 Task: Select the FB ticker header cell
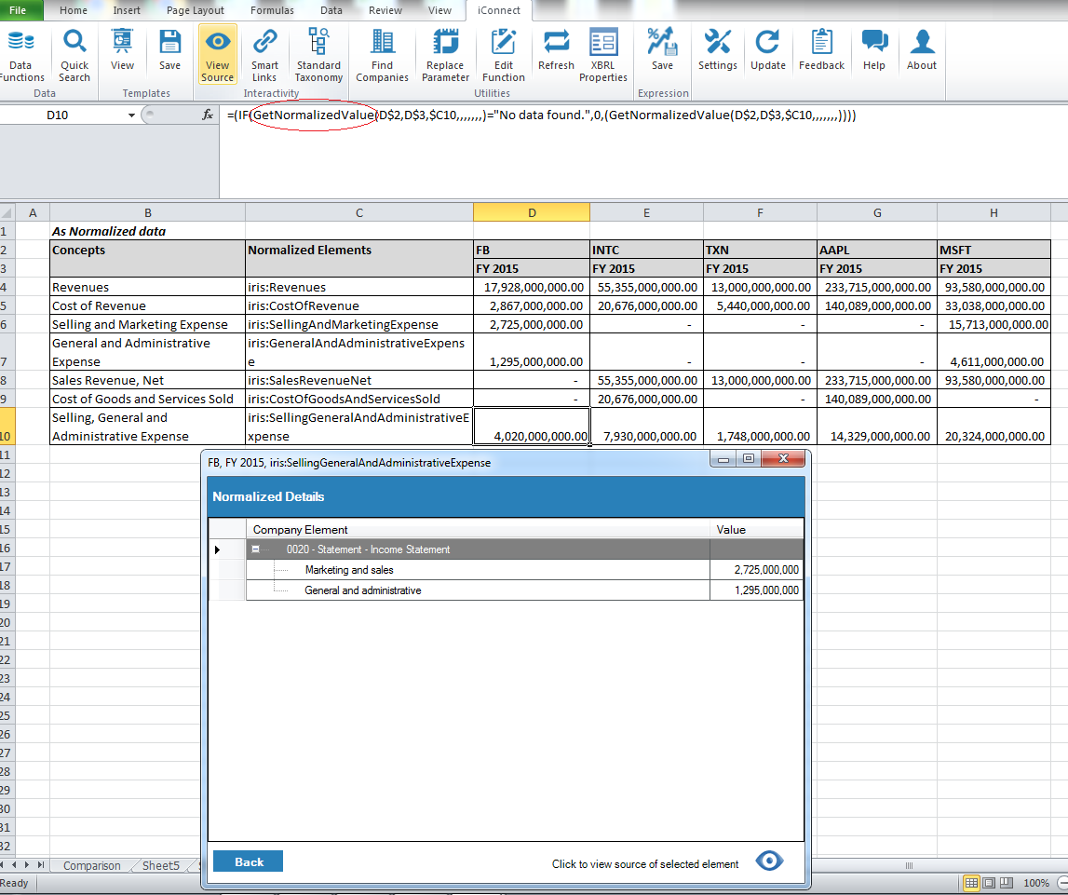tap(532, 250)
